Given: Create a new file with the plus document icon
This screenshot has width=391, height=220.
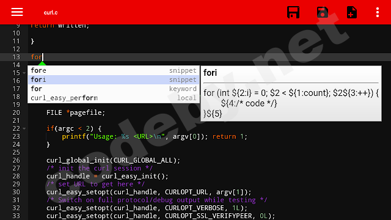Looking at the screenshot, I should (352, 12).
